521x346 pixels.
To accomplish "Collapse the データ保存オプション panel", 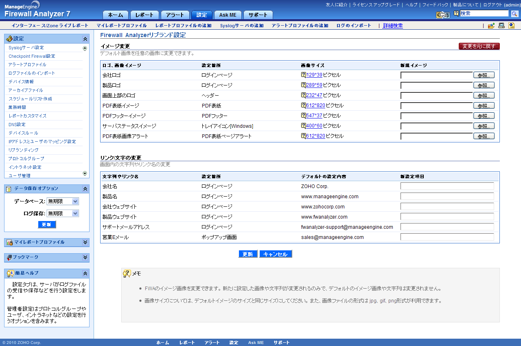I will click(x=85, y=188).
